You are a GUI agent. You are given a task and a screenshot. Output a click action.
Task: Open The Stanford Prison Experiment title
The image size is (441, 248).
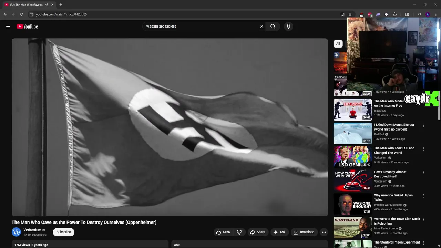(397, 242)
